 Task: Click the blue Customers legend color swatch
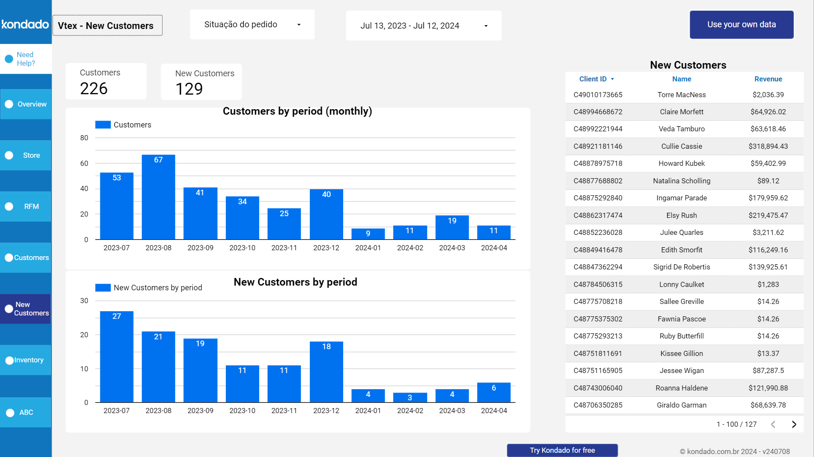(102, 124)
